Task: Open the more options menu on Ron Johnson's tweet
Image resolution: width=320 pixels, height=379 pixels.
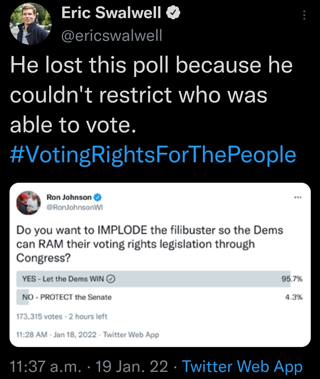Action: (299, 196)
